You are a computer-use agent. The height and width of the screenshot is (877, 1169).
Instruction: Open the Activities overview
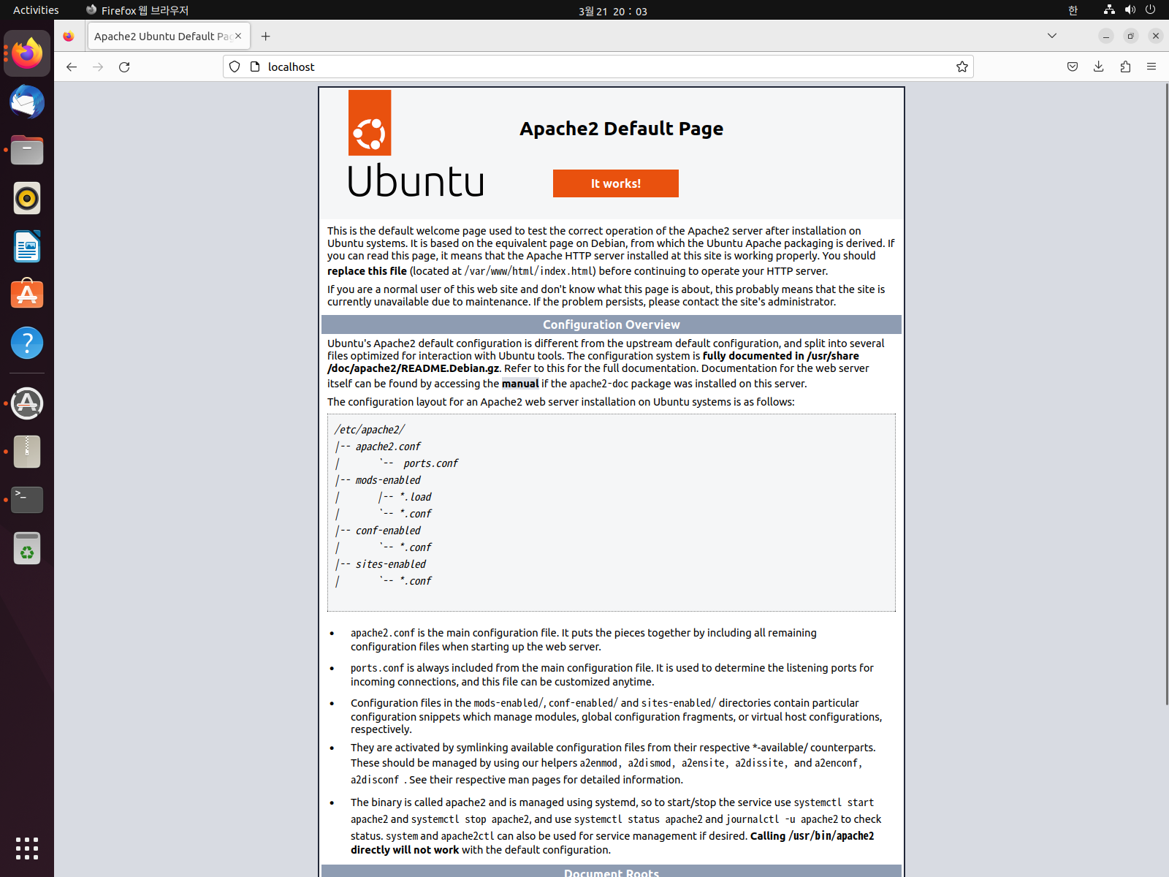pyautogui.click(x=36, y=10)
